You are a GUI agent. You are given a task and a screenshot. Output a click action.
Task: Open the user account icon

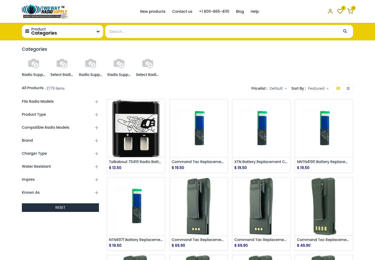coord(330,11)
